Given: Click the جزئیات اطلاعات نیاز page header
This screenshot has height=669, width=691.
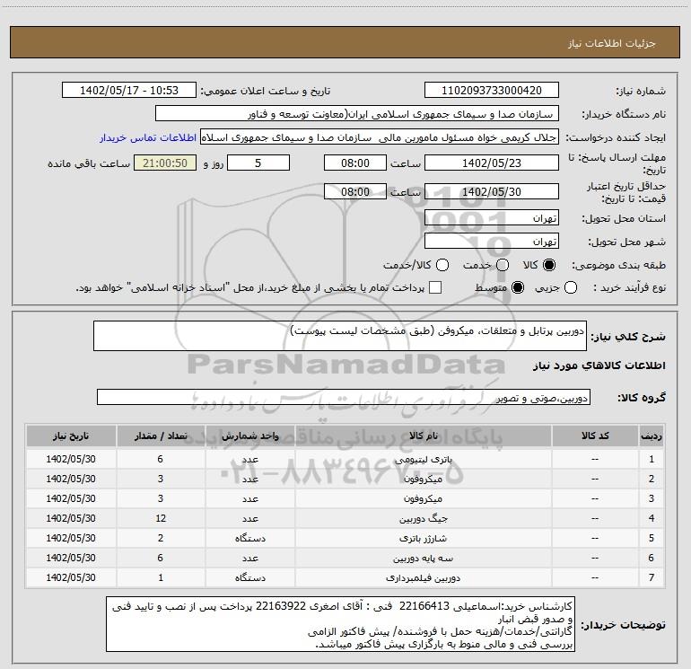Looking at the screenshot, I should pyautogui.click(x=611, y=43).
